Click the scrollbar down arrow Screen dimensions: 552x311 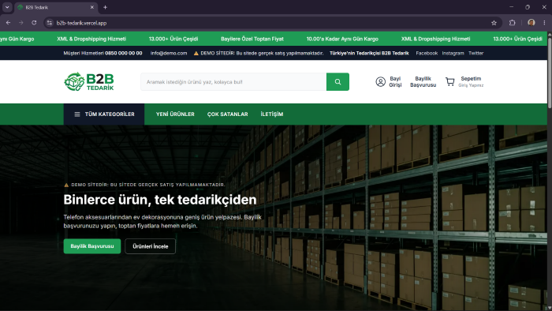click(x=550, y=308)
